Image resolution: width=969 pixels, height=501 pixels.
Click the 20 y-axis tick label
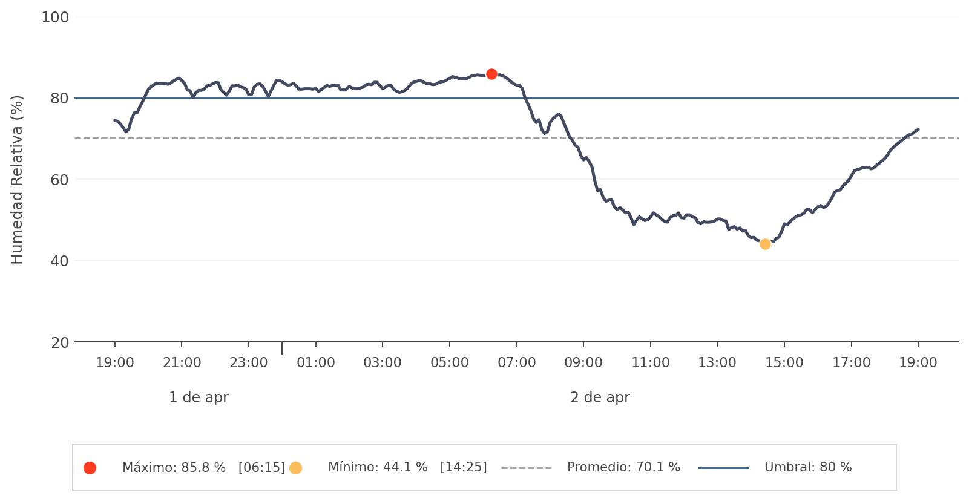(59, 343)
